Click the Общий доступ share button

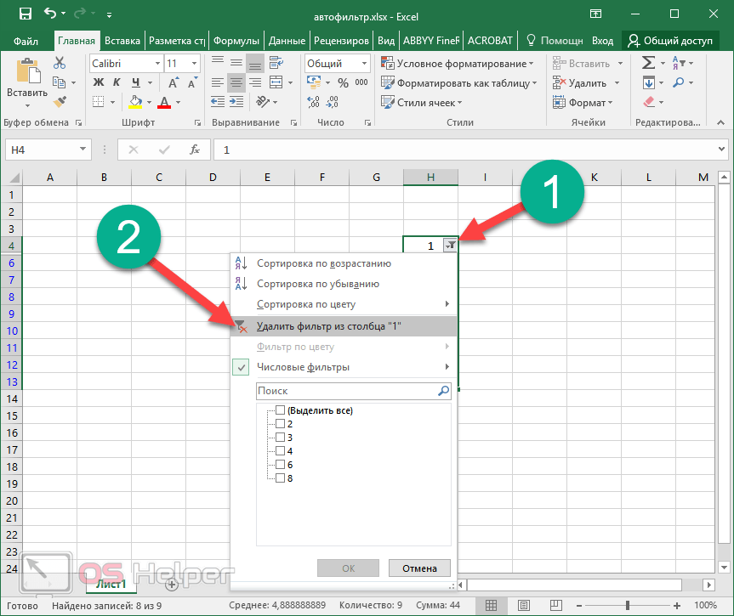669,40
